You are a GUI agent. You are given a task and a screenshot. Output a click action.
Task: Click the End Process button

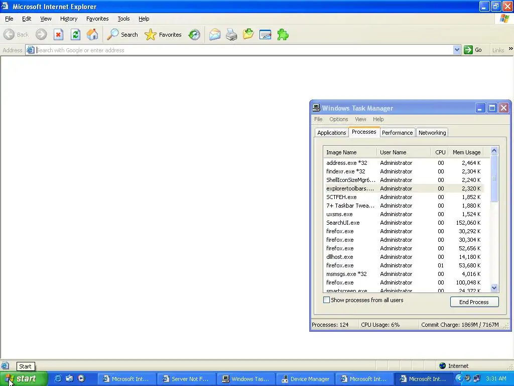tap(474, 302)
